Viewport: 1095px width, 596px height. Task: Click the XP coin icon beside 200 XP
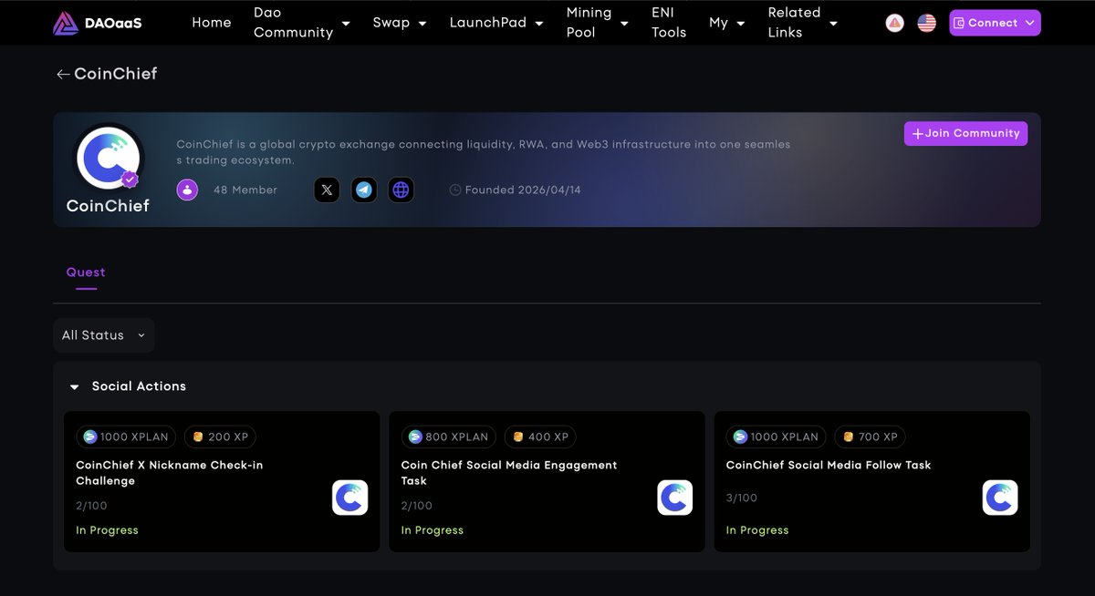click(198, 437)
